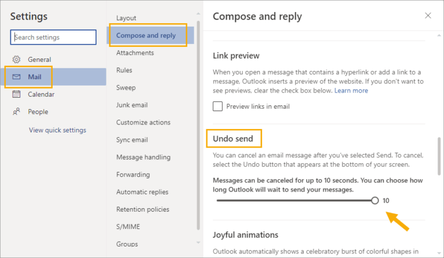Select the Attachments menu item
The height and width of the screenshot is (258, 444).
pos(135,53)
